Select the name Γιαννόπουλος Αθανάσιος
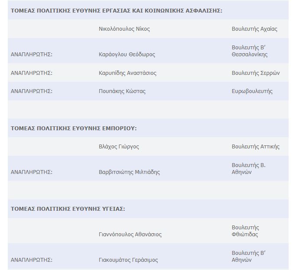This screenshot has width=296, height=270. 130,235
